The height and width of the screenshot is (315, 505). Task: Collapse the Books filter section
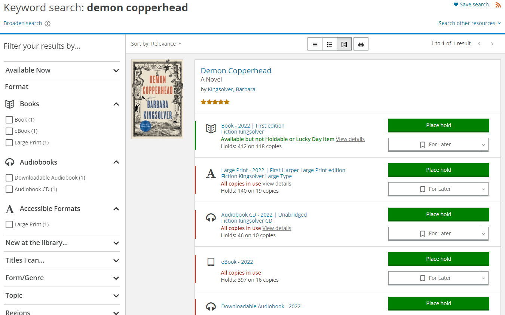pyautogui.click(x=116, y=104)
